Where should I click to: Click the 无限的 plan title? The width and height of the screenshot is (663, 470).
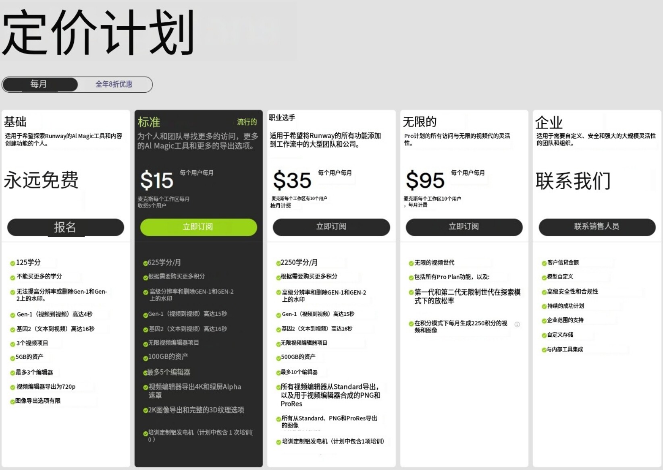pos(420,122)
